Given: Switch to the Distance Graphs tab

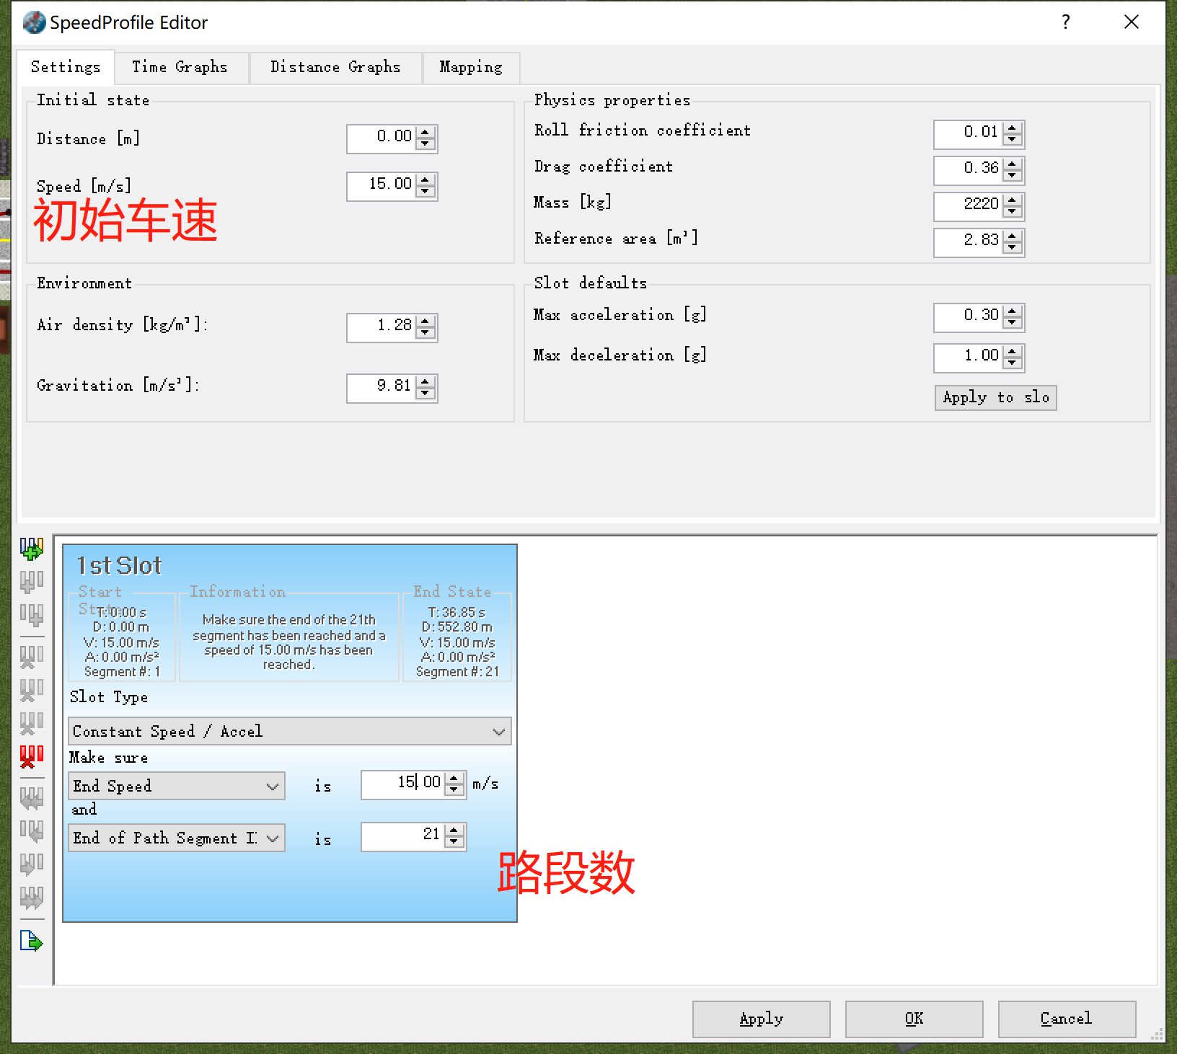Looking at the screenshot, I should click(335, 67).
